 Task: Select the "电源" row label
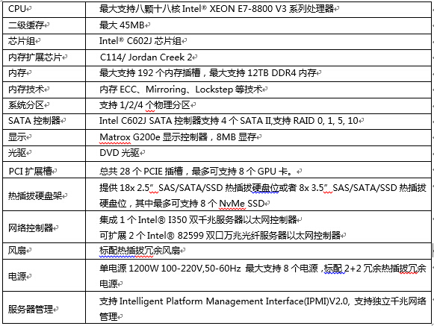coord(17,276)
